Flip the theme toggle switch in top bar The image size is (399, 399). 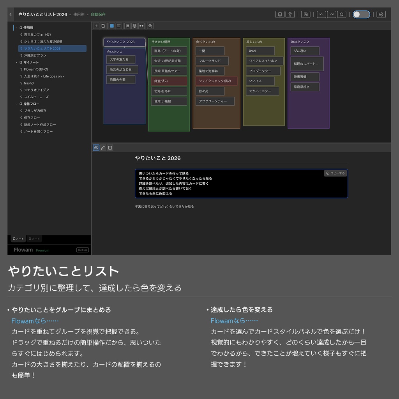[361, 14]
